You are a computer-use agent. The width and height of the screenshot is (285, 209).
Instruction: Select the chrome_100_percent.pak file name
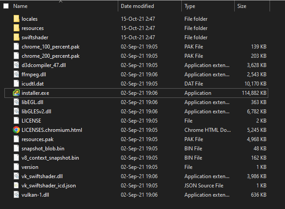[50, 47]
